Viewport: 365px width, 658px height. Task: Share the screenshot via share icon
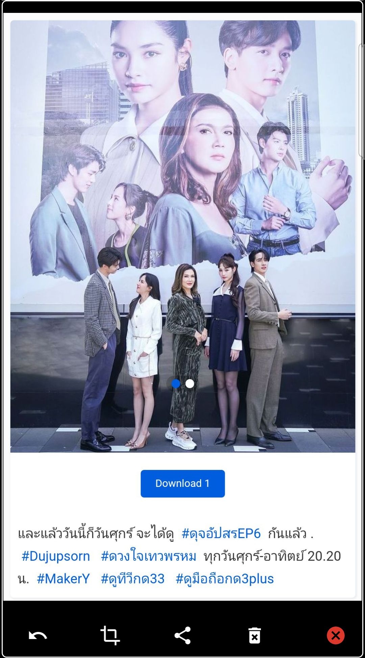[182, 635]
